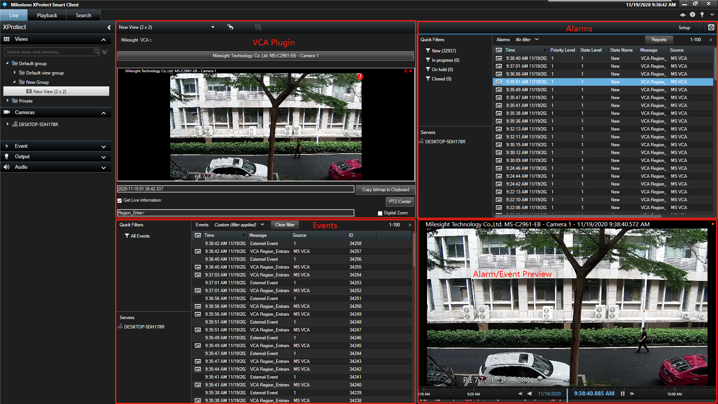The width and height of the screenshot is (718, 404).
Task: Play preview video in reverse
Action: pos(529,394)
